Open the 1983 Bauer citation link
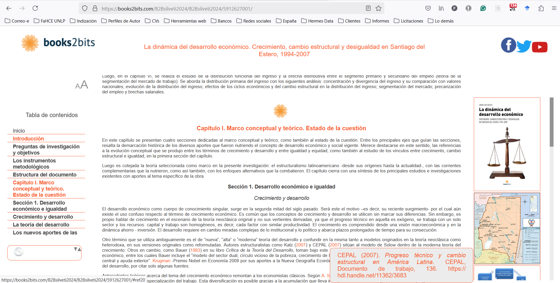560x283 pixels. 195,250
